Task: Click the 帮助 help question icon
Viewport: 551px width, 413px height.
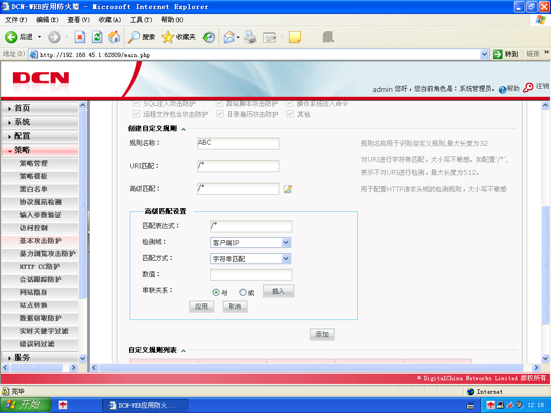Action: (x=503, y=89)
